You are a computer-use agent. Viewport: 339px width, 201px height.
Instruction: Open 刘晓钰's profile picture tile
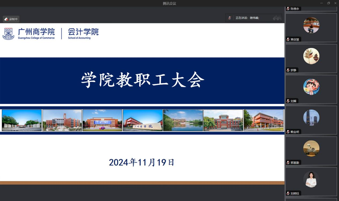pyautogui.click(x=311, y=179)
